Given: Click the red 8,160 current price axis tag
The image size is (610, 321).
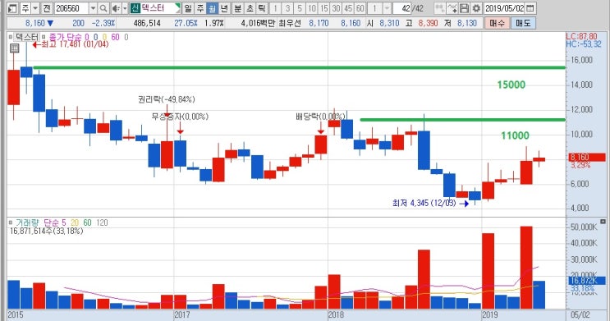Looking at the screenshot, I should click(587, 158).
